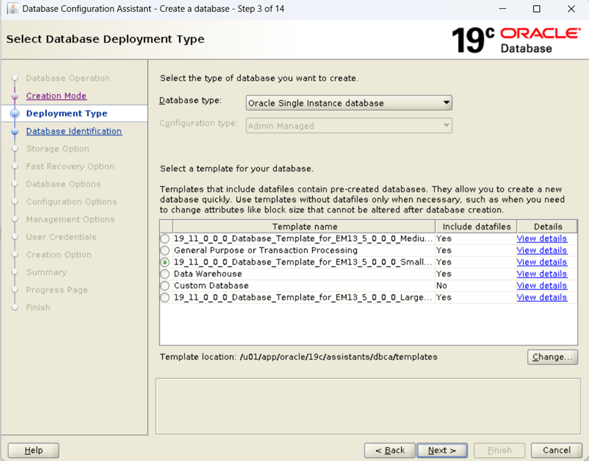Click the Database Identification step bullet icon
This screenshot has width=589, height=461.
[x=15, y=132]
